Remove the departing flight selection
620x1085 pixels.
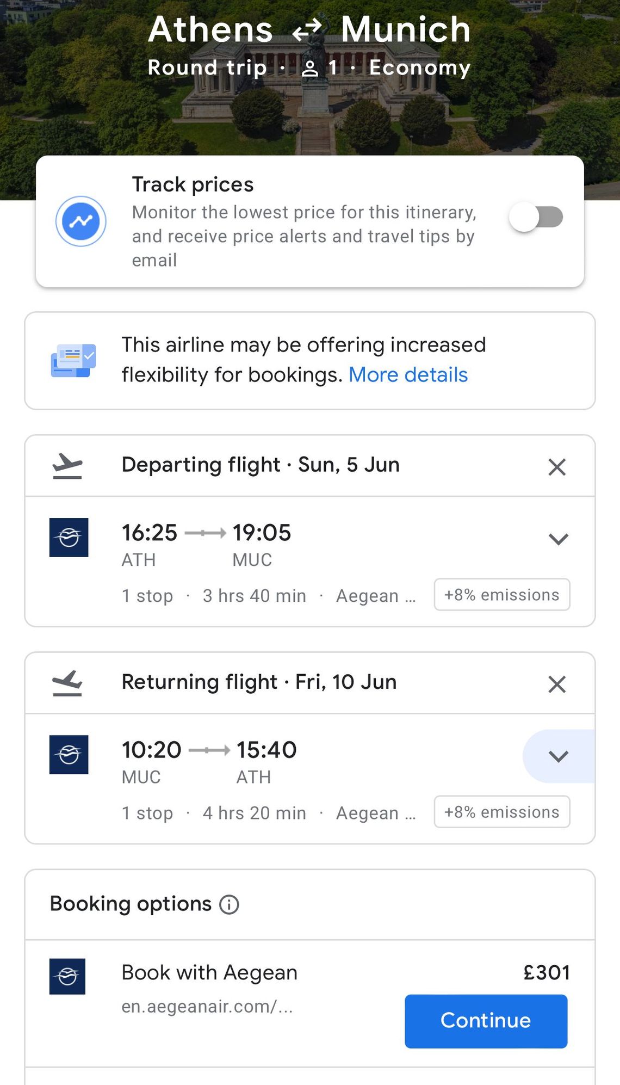coord(557,467)
